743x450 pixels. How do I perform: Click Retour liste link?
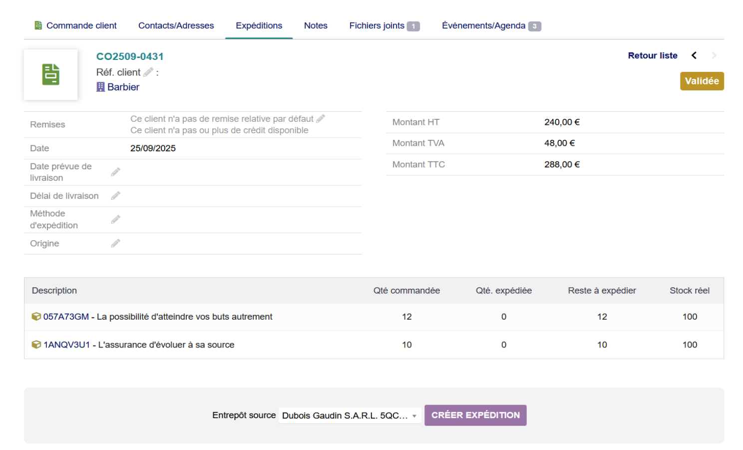click(x=653, y=55)
